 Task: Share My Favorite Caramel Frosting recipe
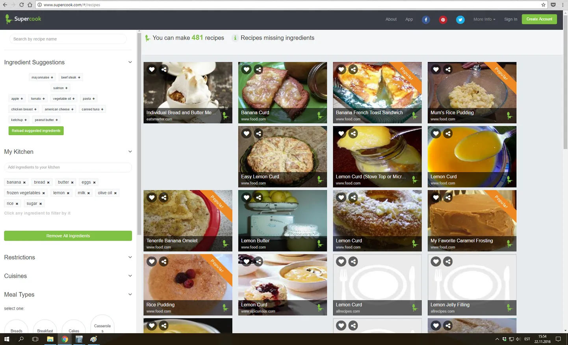[x=448, y=198]
